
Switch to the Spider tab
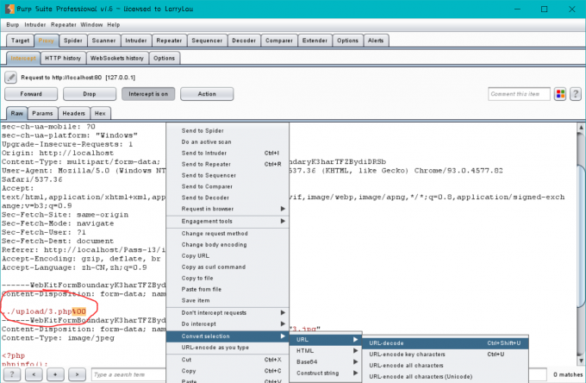point(73,41)
